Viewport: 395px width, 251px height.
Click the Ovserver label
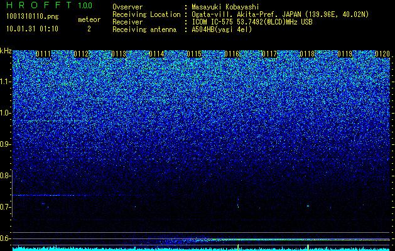127,7
